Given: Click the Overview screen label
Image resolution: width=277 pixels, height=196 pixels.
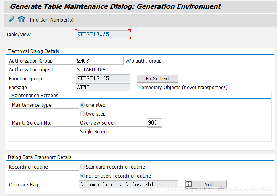Looking at the screenshot, I should [98, 123].
